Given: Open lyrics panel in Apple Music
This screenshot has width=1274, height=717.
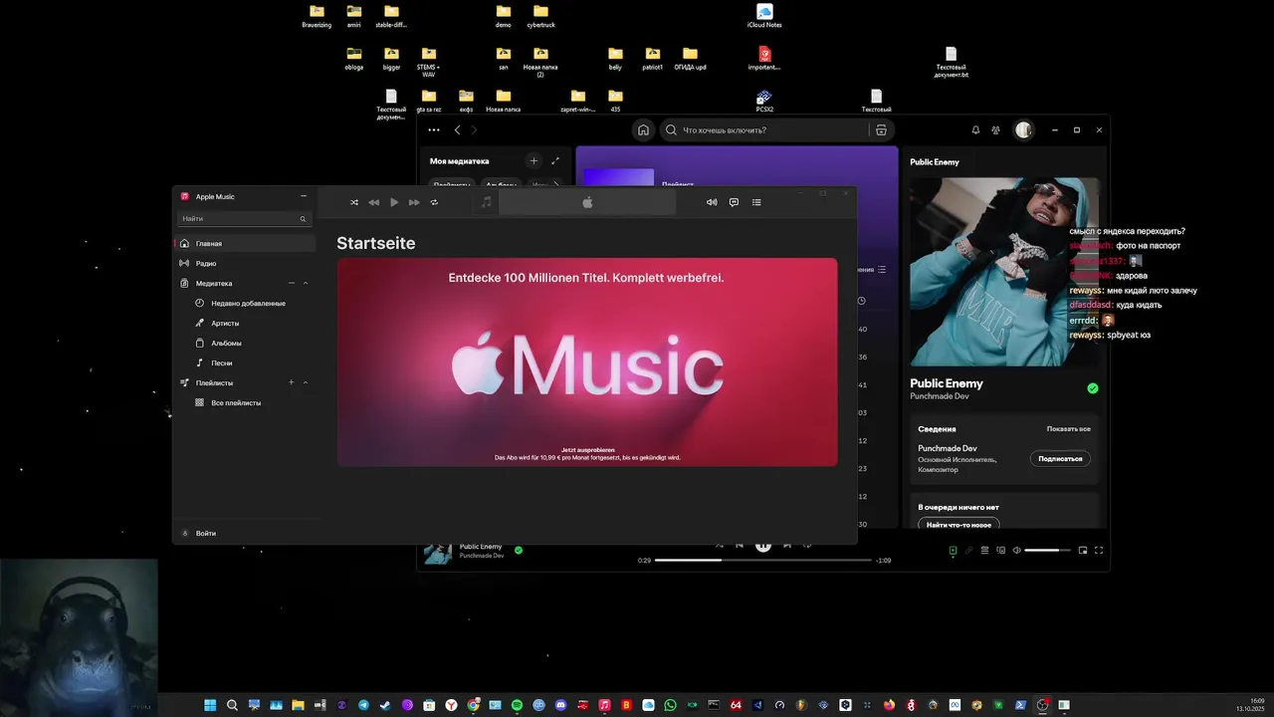Looking at the screenshot, I should tap(734, 202).
